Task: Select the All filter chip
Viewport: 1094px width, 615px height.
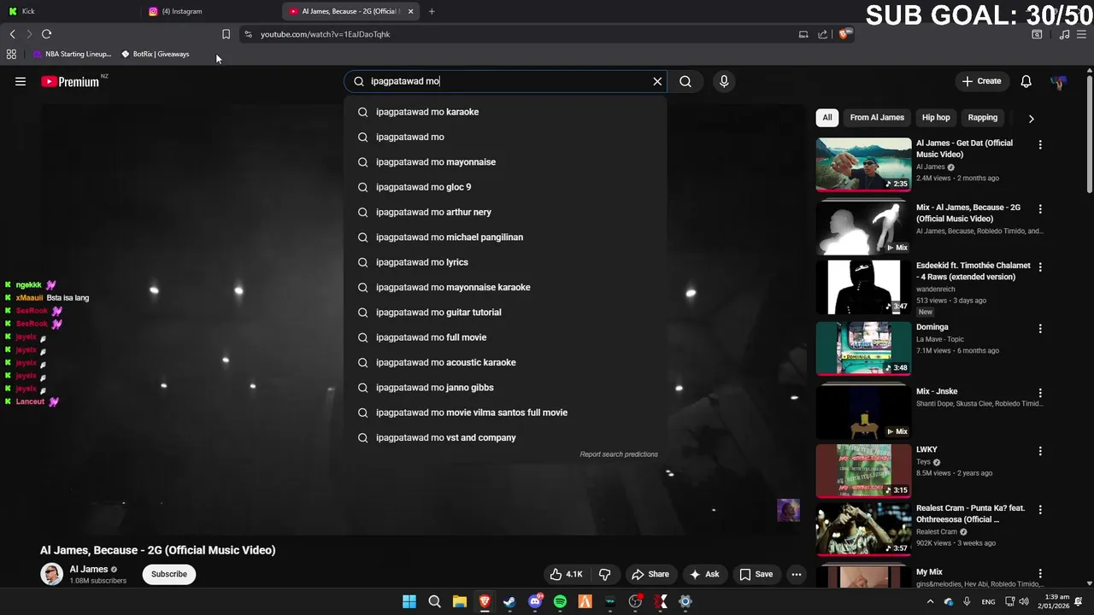Action: tap(827, 117)
